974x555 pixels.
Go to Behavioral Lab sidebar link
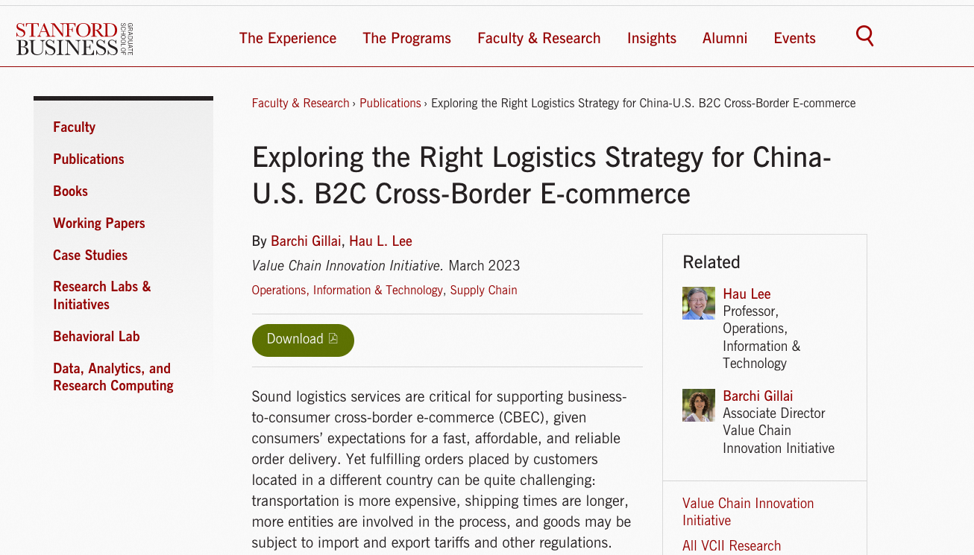(96, 336)
